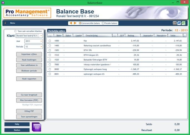The width and height of the screenshot is (190, 135).
Task: Click description Opbrengst verkopen hoog
Action: coord(95,69)
